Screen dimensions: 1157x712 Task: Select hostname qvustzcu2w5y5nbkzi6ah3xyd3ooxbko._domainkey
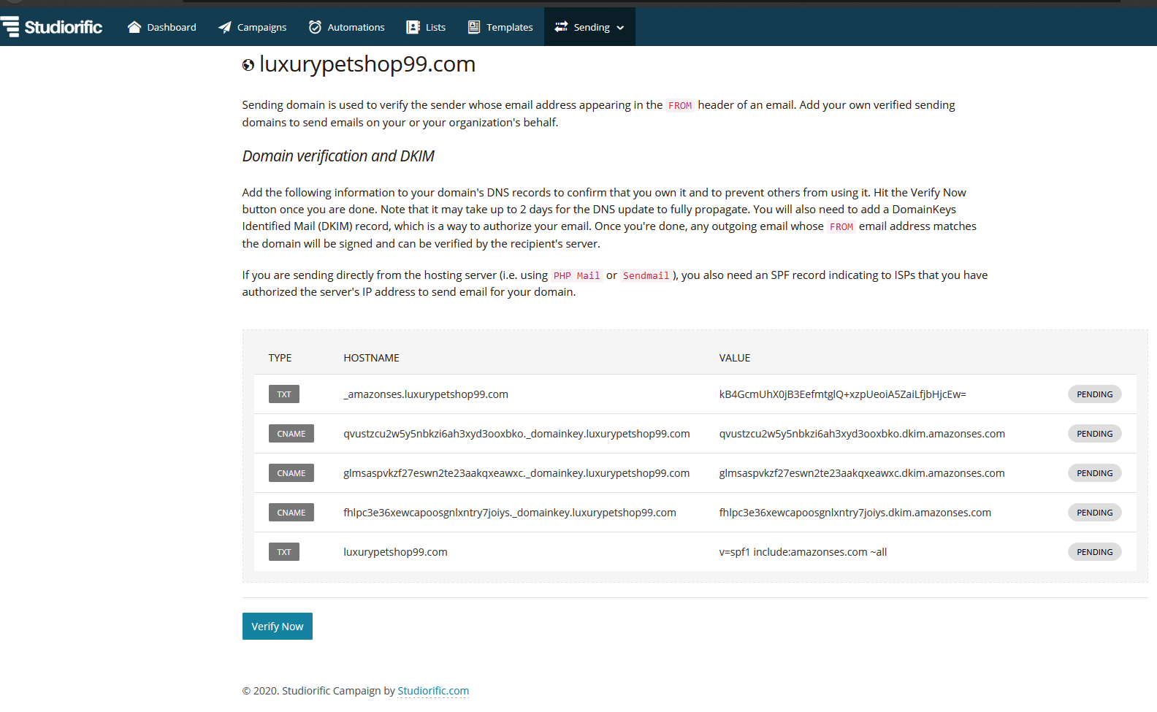pyautogui.click(x=516, y=434)
